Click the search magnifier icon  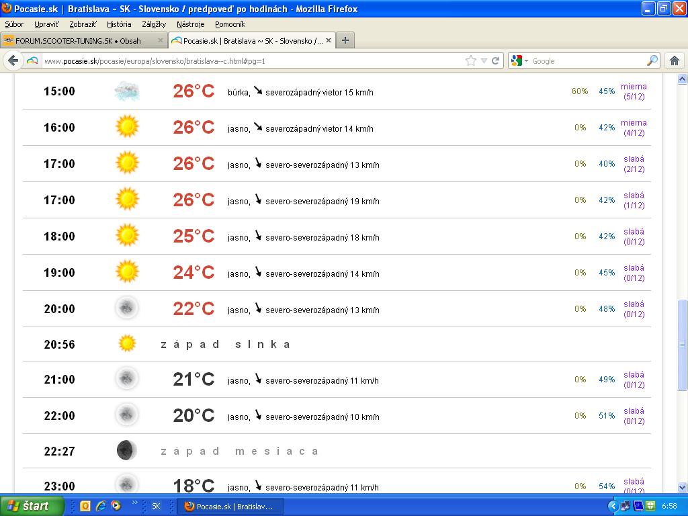[652, 60]
